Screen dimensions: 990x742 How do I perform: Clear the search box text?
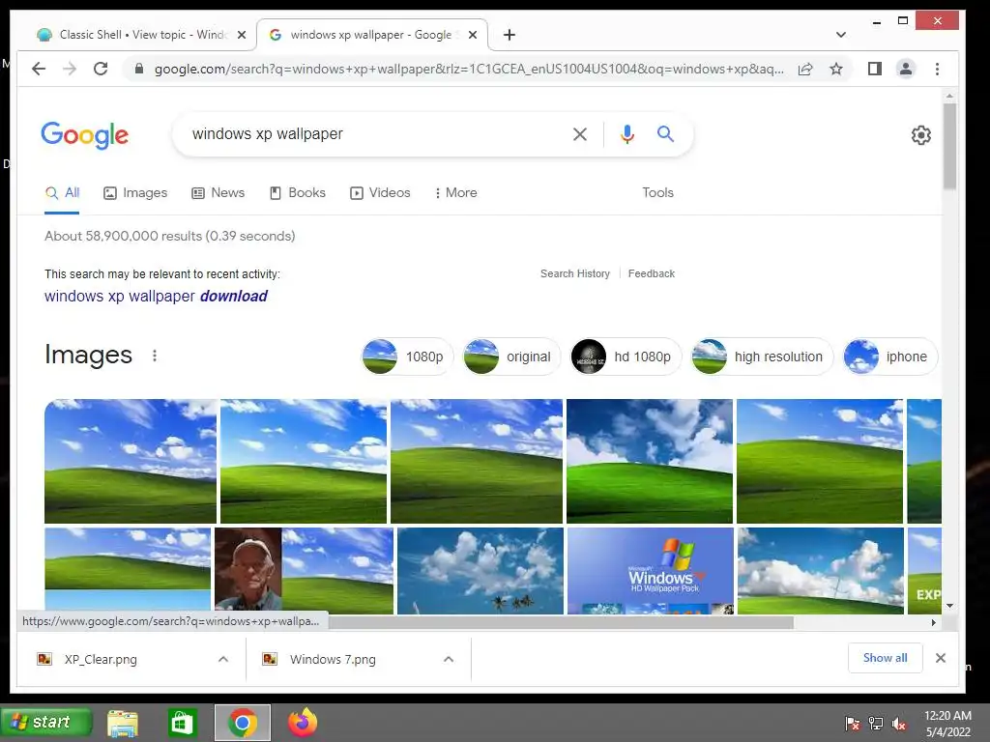[x=580, y=133]
